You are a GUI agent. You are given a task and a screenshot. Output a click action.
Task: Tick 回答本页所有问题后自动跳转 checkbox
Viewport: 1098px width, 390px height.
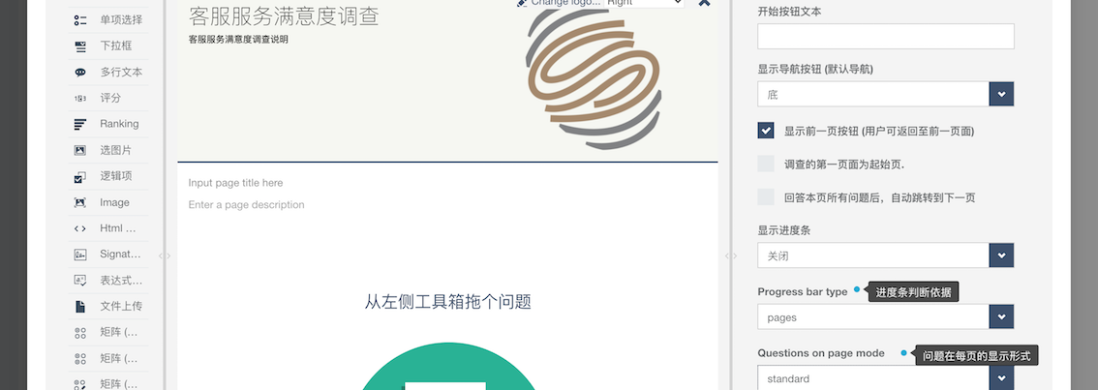tap(766, 197)
